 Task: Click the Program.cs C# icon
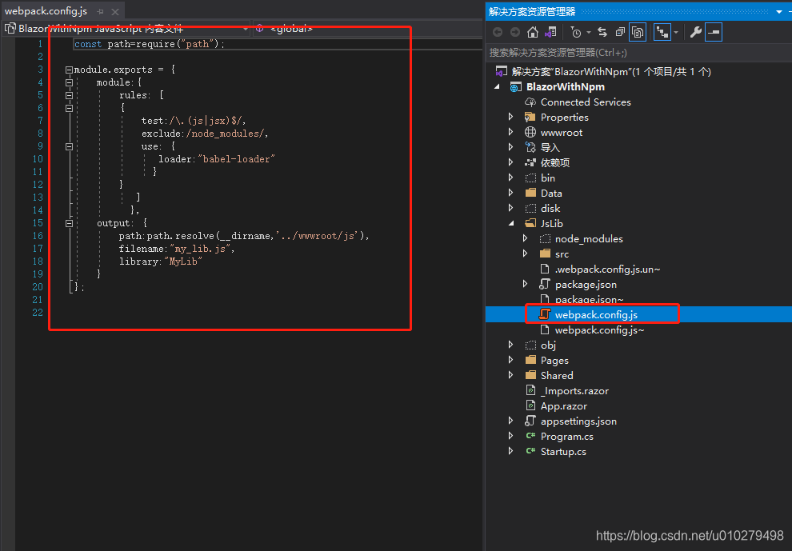point(530,436)
